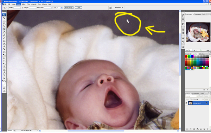
Task: Open the pixels/inch resolution units dropdown
Action: (57, 8)
